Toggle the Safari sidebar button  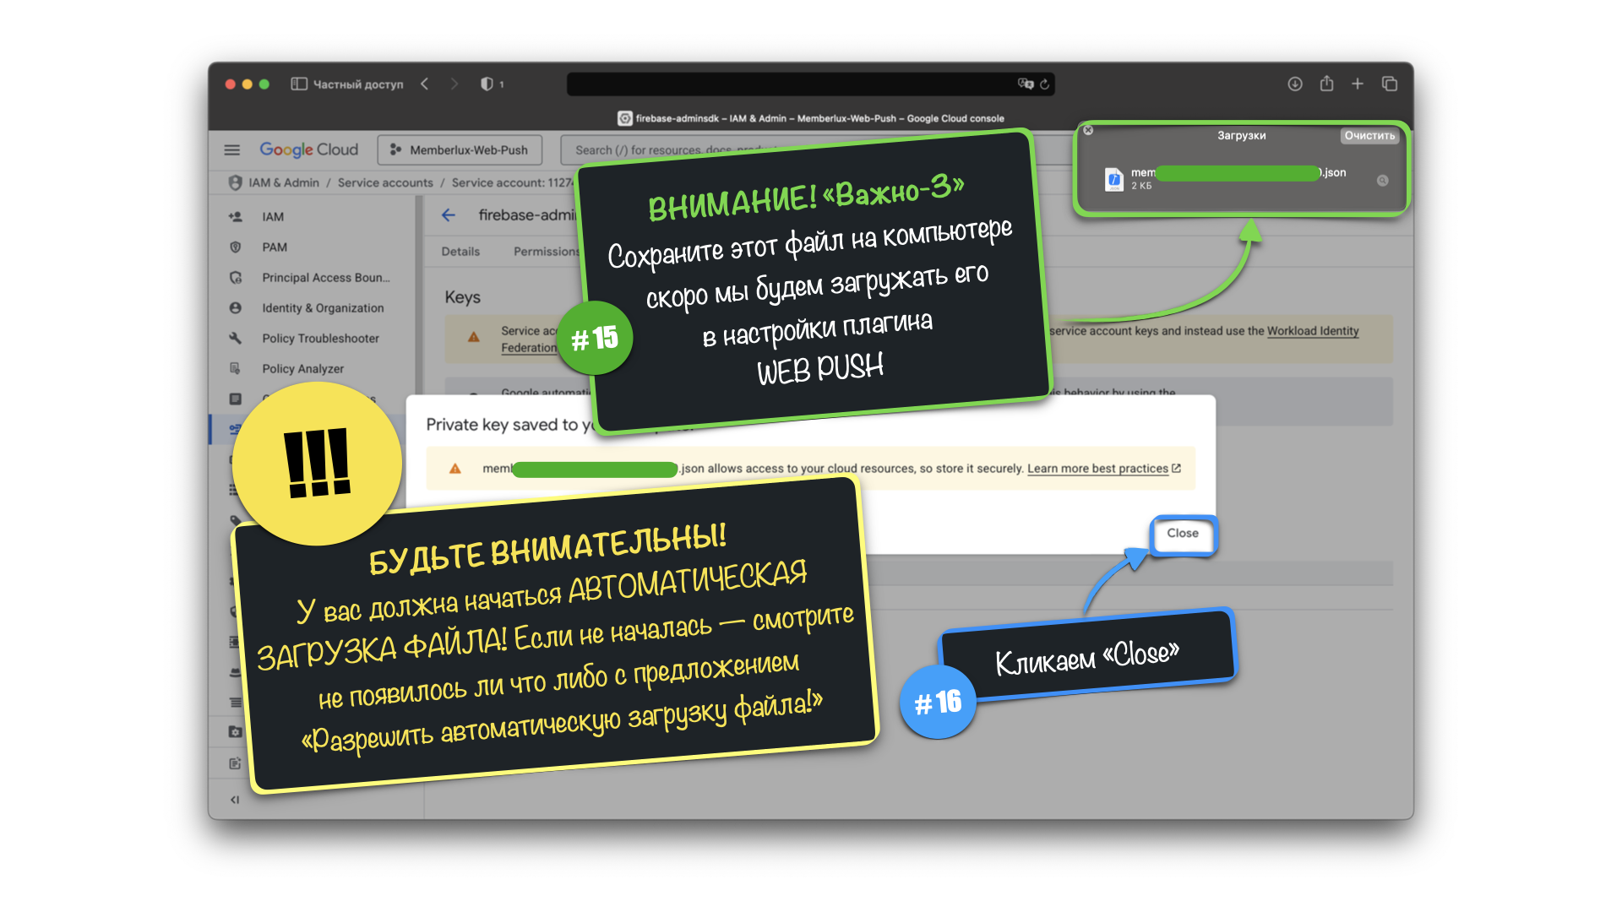pos(299,84)
